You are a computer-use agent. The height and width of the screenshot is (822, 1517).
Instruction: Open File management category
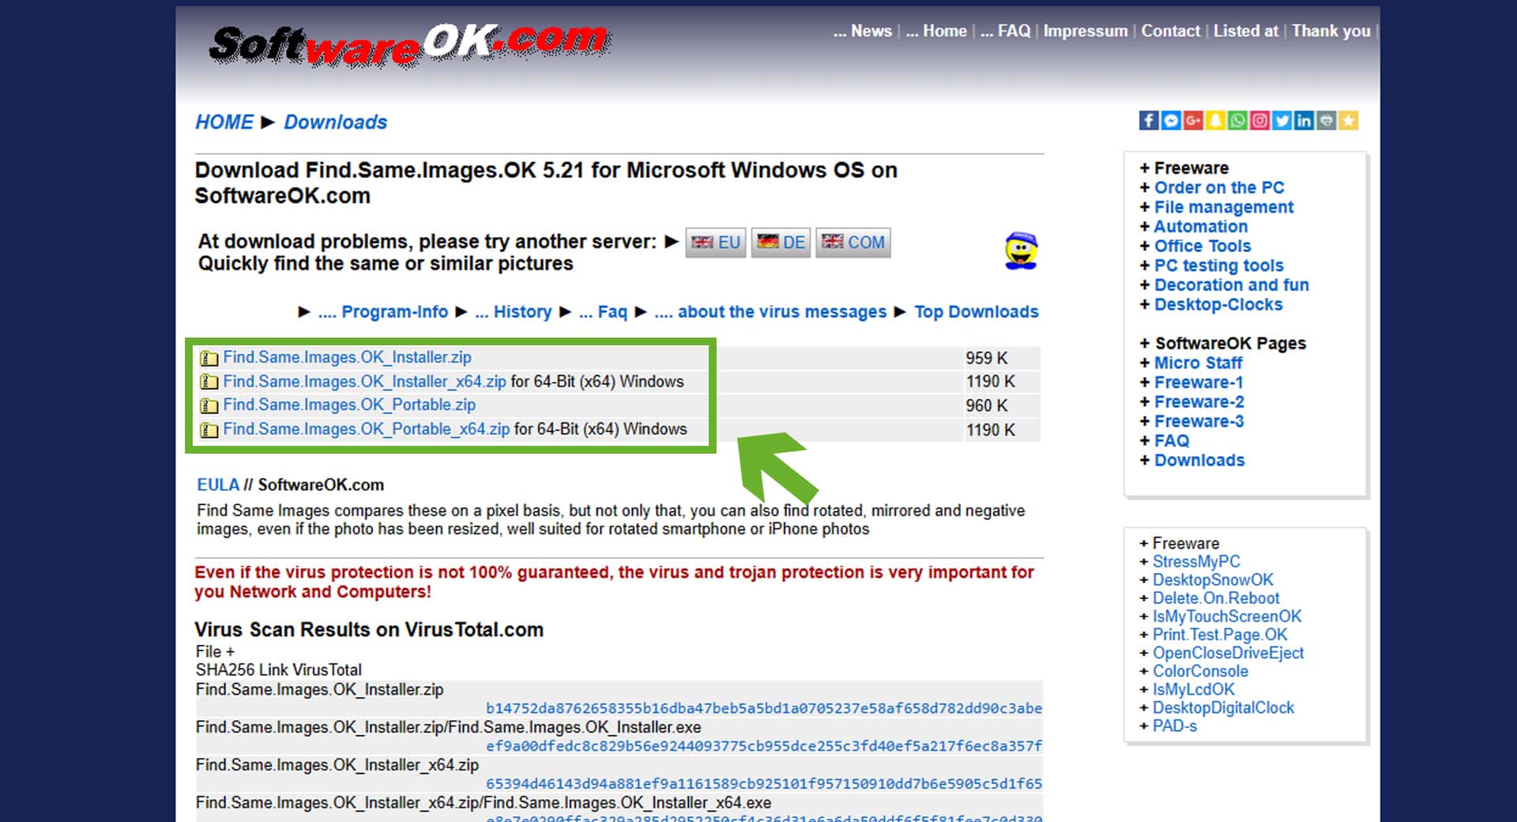(x=1224, y=207)
